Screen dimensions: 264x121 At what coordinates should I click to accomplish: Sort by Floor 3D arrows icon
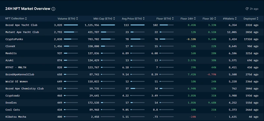[x=215, y=19]
